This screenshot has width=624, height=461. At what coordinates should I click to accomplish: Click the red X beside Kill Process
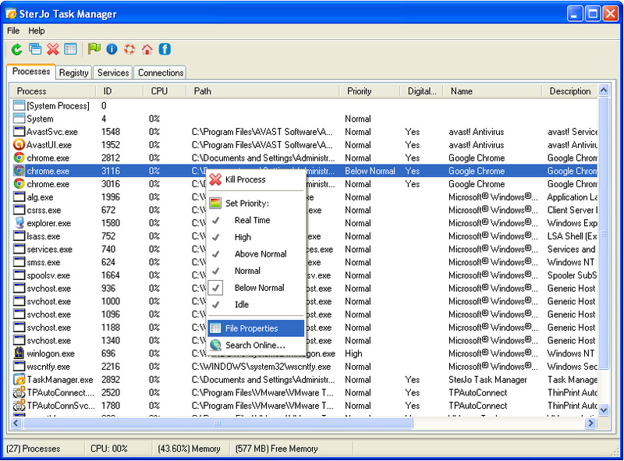[x=215, y=179]
